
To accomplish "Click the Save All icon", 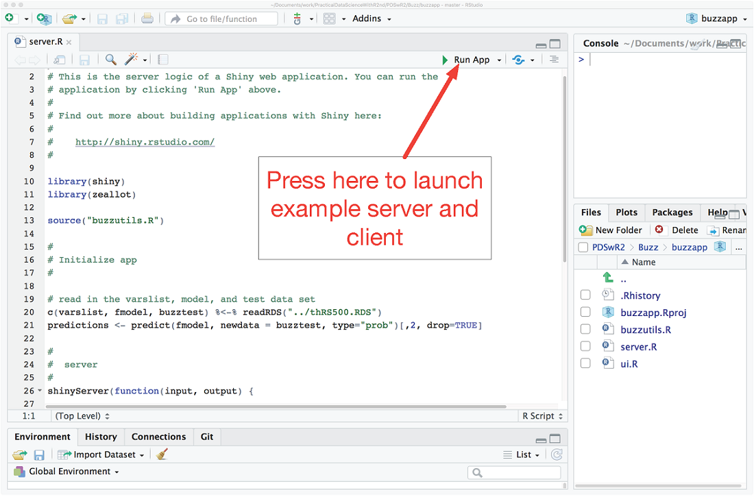I will 122,19.
